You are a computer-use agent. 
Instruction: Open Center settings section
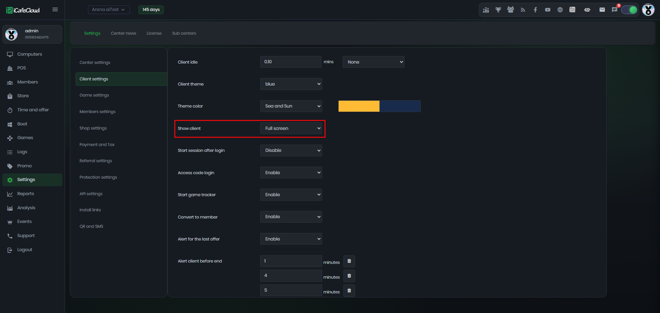click(121, 63)
